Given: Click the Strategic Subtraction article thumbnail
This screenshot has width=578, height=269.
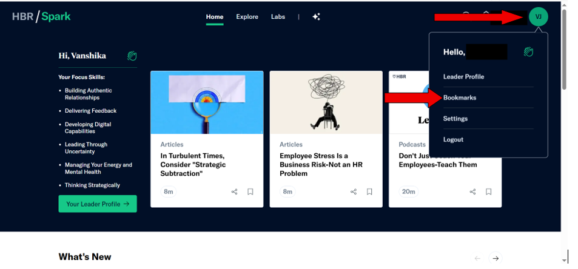Looking at the screenshot, I should pyautogui.click(x=207, y=102).
